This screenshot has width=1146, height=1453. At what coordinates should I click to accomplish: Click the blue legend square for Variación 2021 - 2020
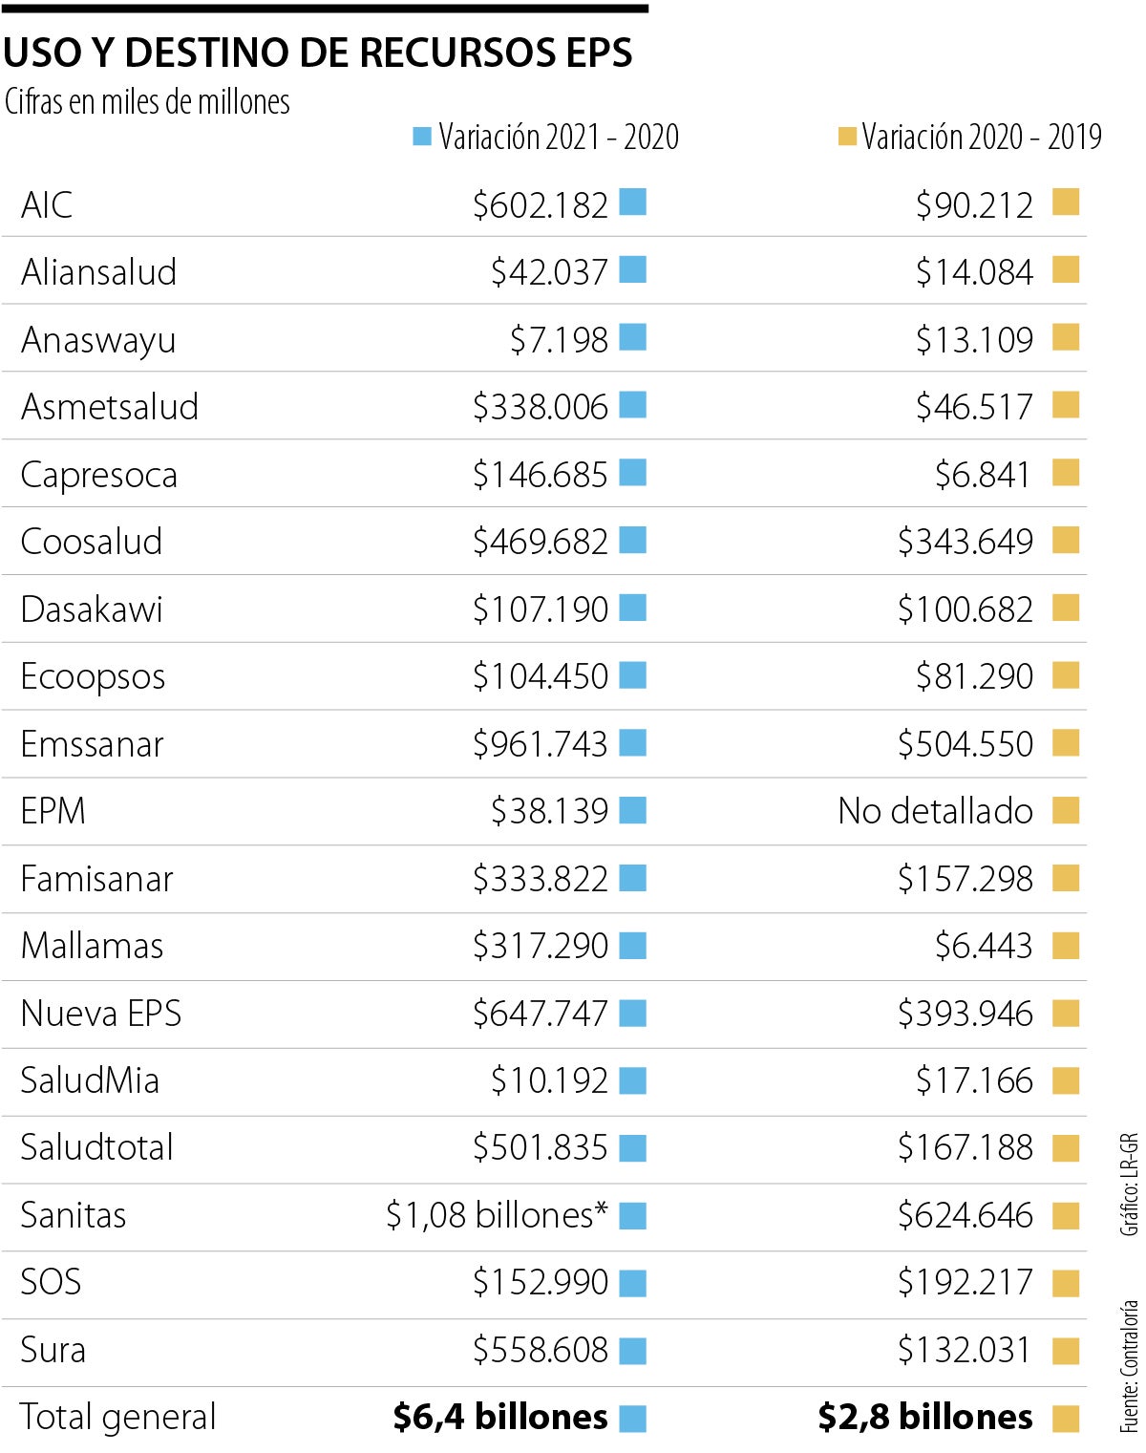tap(422, 137)
